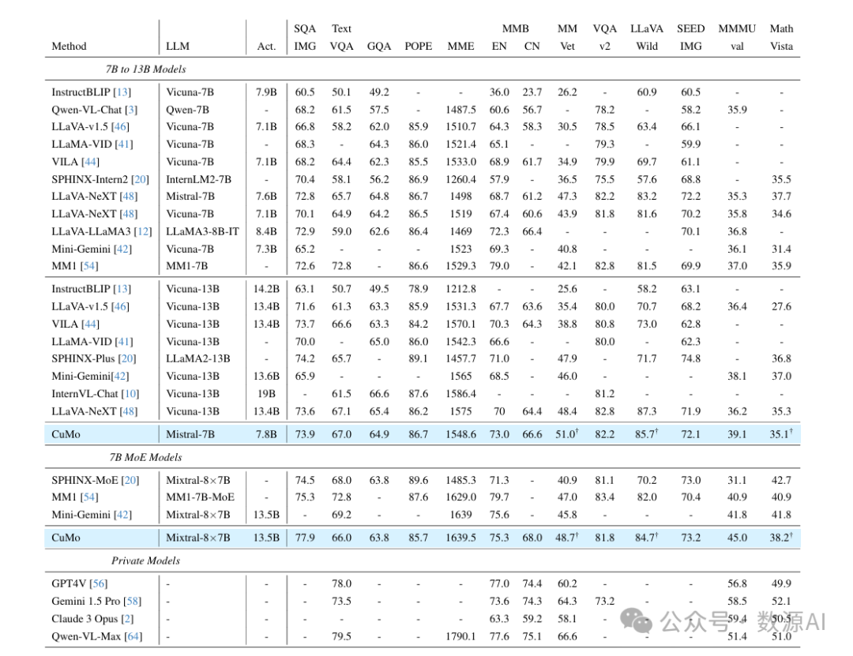
Task: Follow citation [56] next to GPT4V
Action: [x=99, y=583]
